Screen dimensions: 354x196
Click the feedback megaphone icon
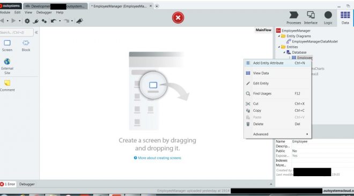coord(79,21)
